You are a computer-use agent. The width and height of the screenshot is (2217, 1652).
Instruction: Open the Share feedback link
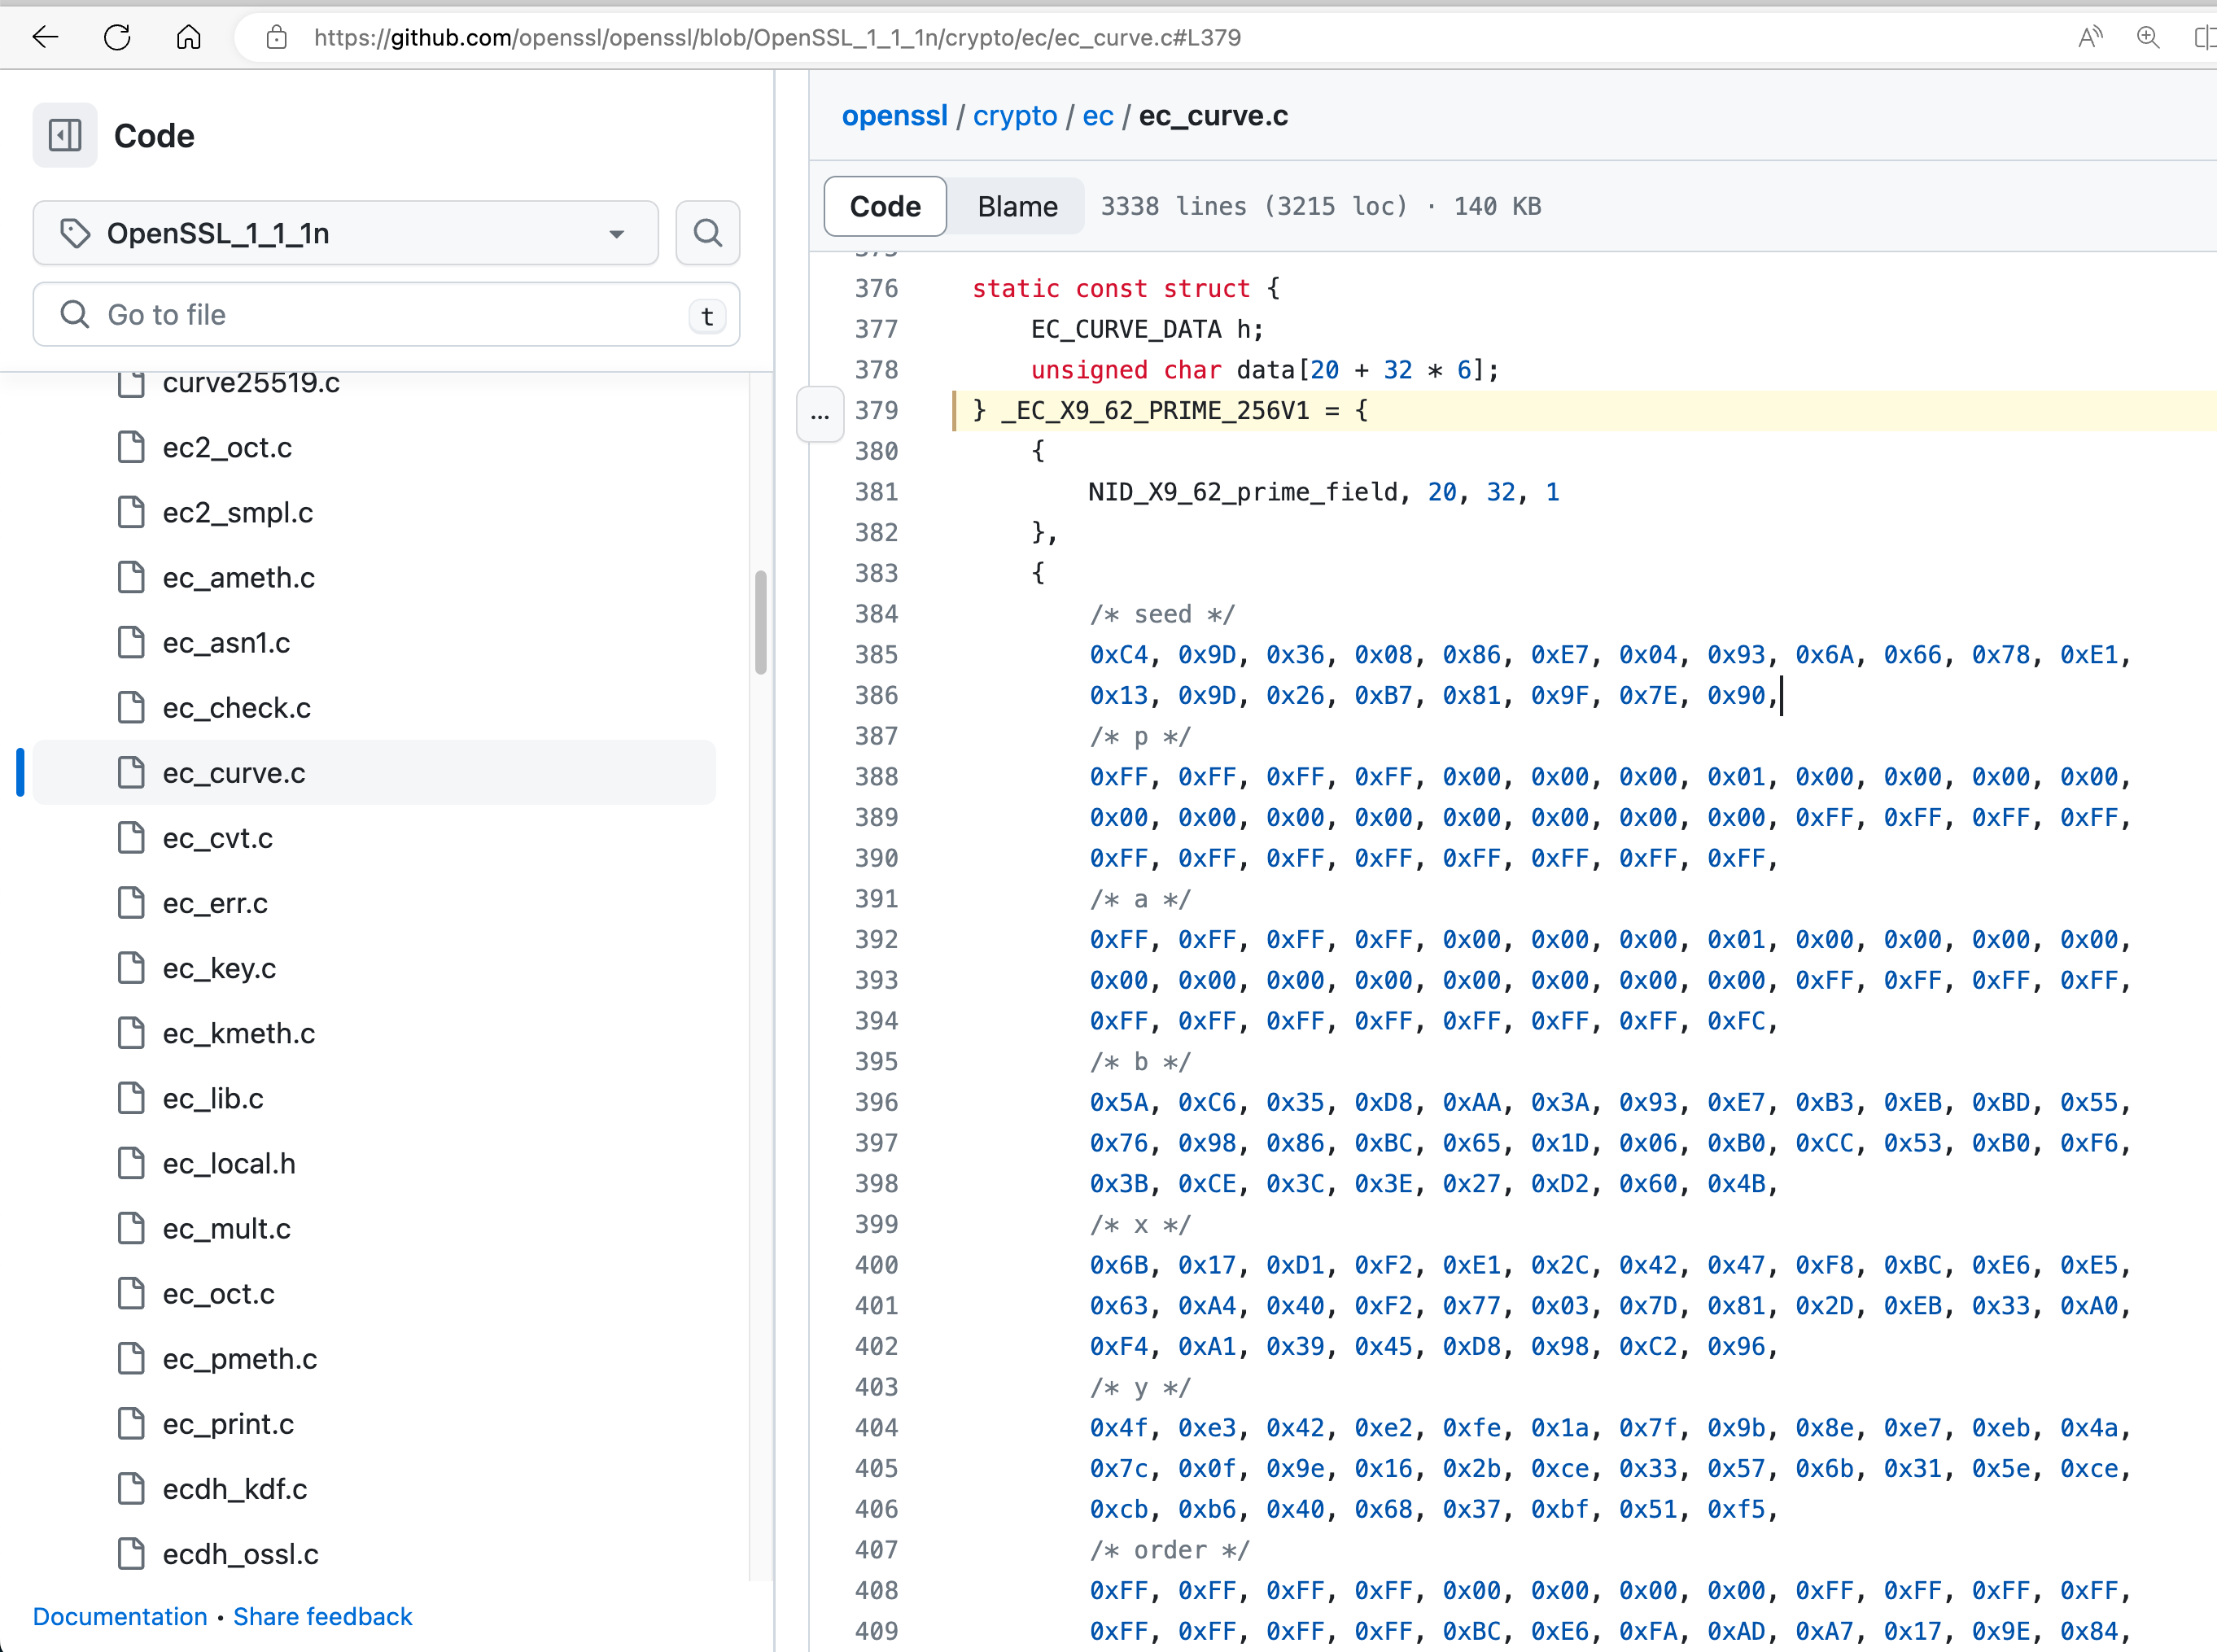322,1617
